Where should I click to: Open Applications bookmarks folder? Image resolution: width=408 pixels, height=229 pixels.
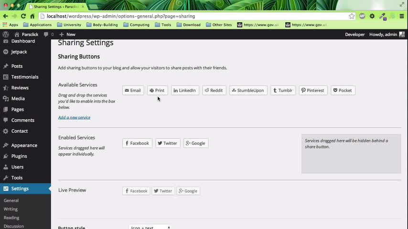(x=37, y=25)
